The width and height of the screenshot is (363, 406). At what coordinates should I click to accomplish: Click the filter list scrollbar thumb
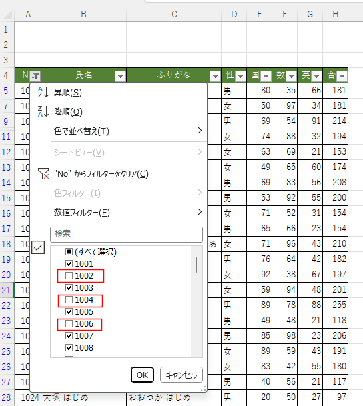[196, 265]
